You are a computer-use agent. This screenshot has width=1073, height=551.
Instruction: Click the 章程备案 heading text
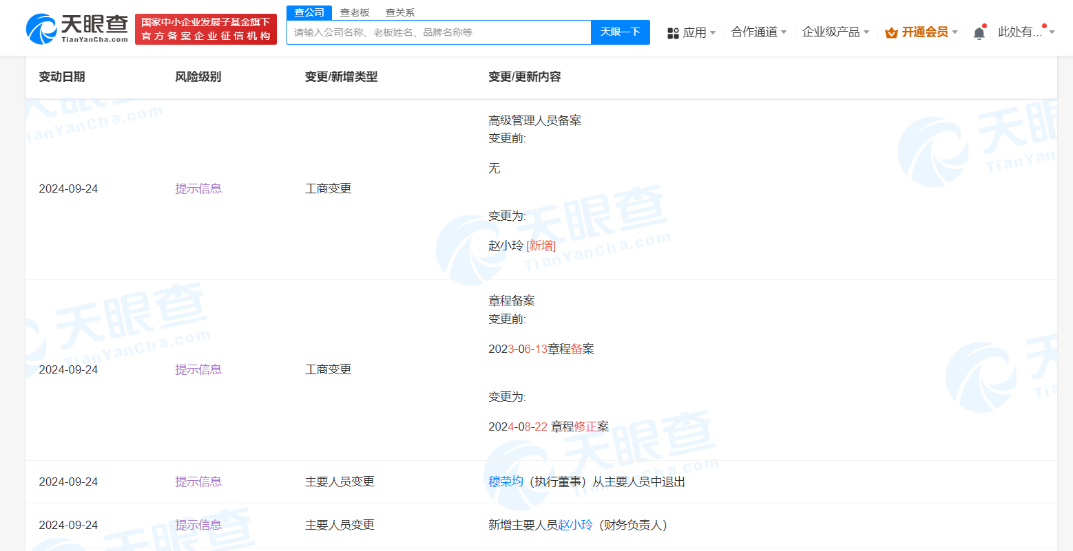click(512, 301)
